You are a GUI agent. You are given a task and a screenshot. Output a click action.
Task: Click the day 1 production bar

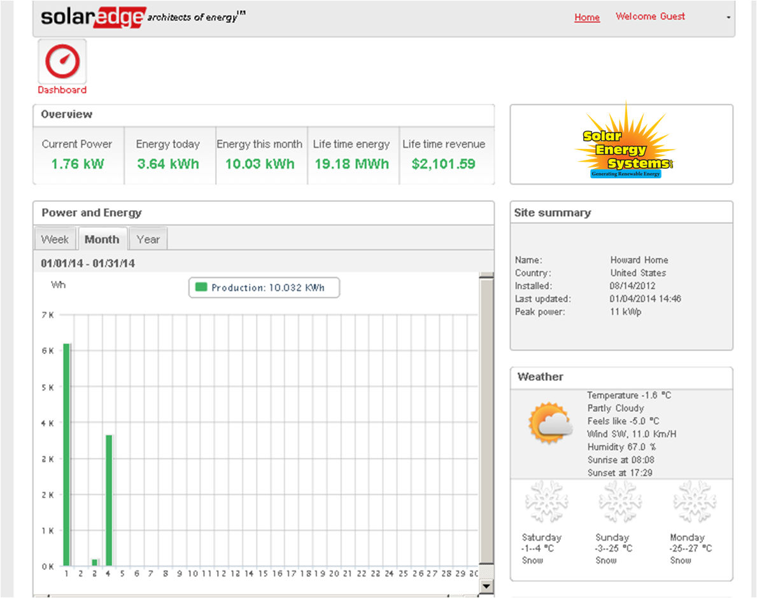[66, 454]
